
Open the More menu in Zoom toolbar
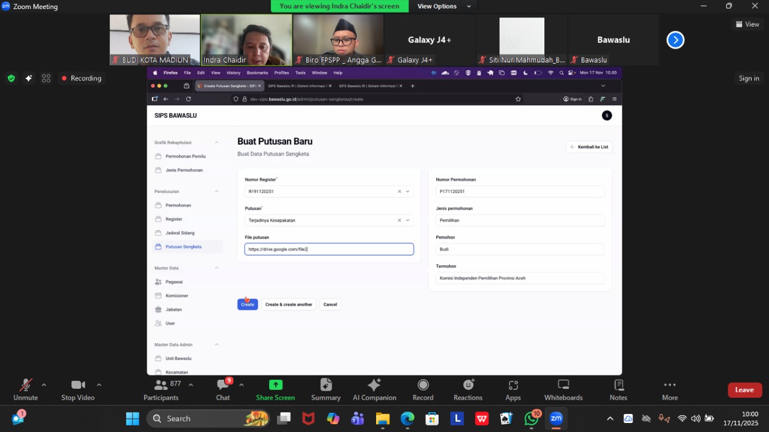pyautogui.click(x=670, y=385)
